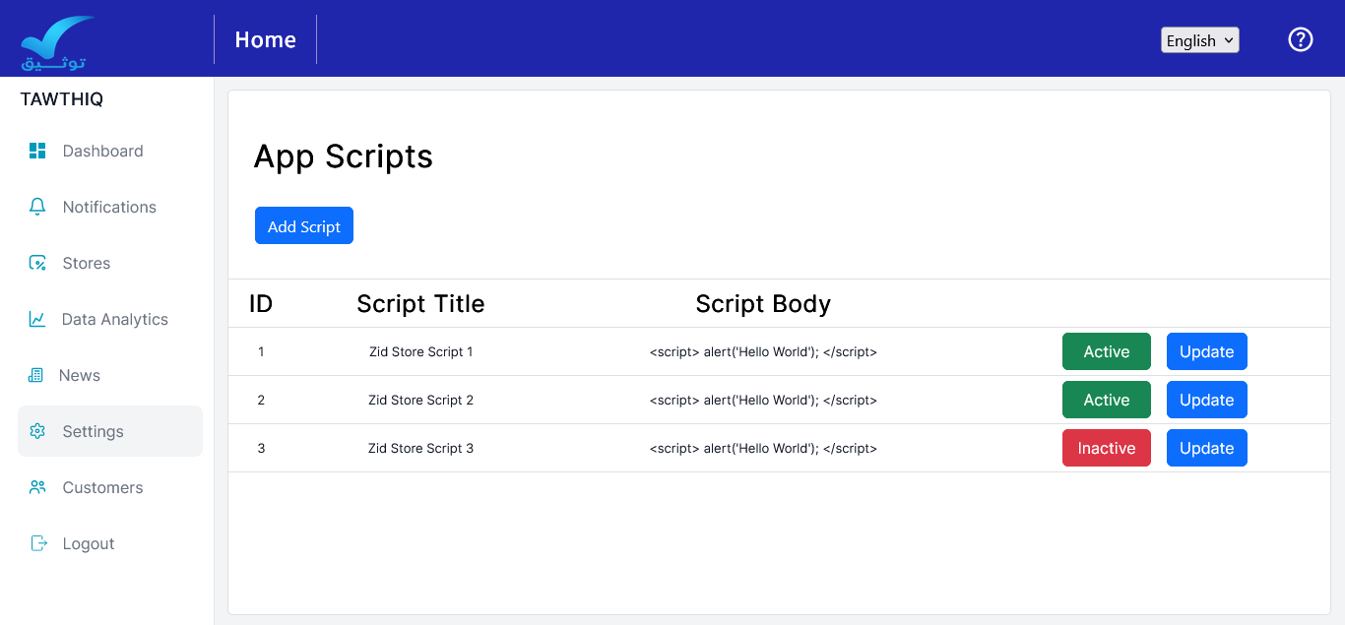The width and height of the screenshot is (1345, 625).
Task: Click the App Scripts heading
Action: click(x=344, y=156)
